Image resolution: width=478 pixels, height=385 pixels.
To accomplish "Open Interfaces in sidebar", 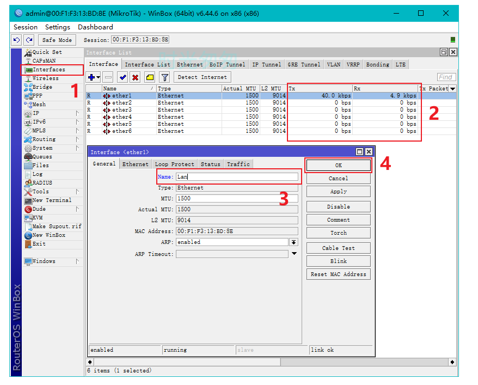I will point(49,70).
